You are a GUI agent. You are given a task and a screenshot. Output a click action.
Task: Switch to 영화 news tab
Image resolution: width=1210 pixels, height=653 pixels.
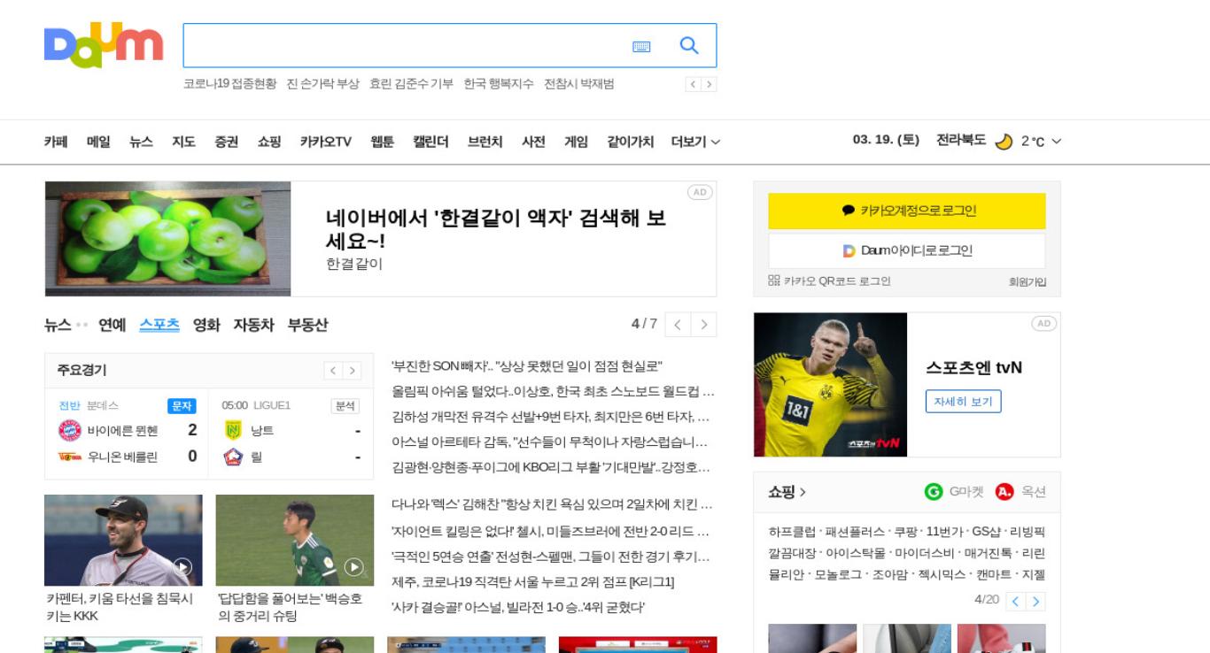tap(206, 325)
